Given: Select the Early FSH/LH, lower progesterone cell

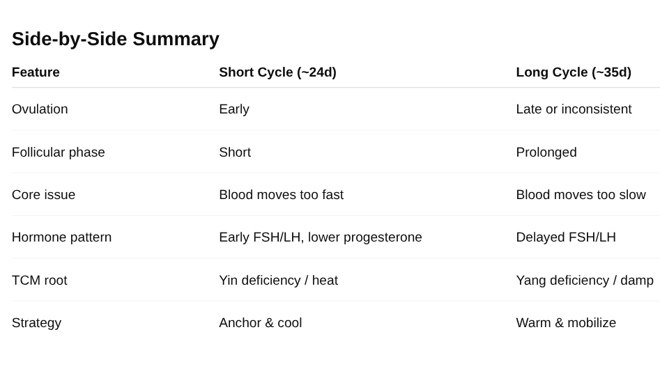Looking at the screenshot, I should point(321,237).
